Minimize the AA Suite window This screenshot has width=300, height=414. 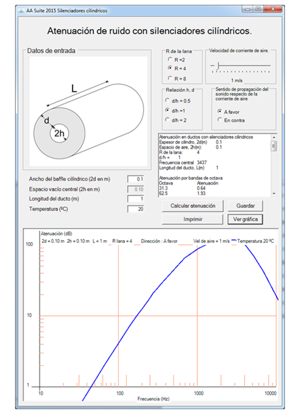pyautogui.click(x=247, y=9)
